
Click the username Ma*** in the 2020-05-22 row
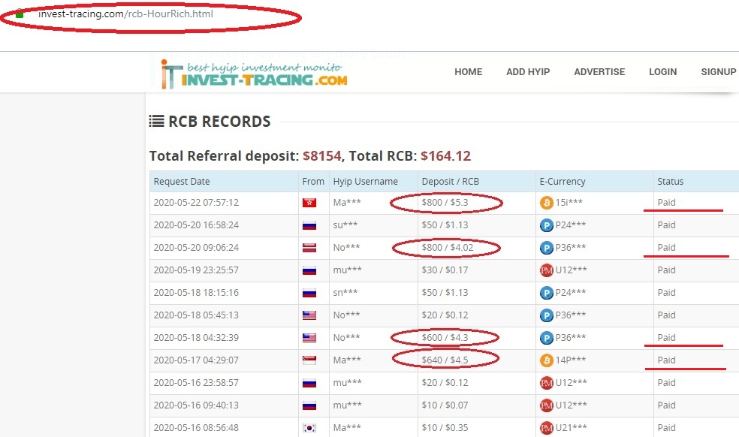pyautogui.click(x=347, y=203)
